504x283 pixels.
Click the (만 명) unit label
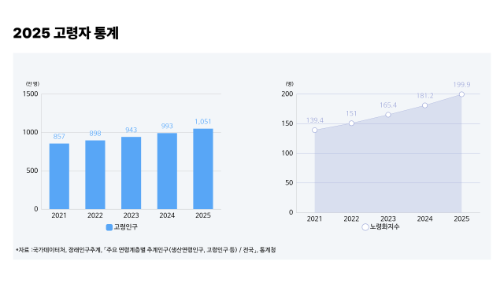pos(32,84)
